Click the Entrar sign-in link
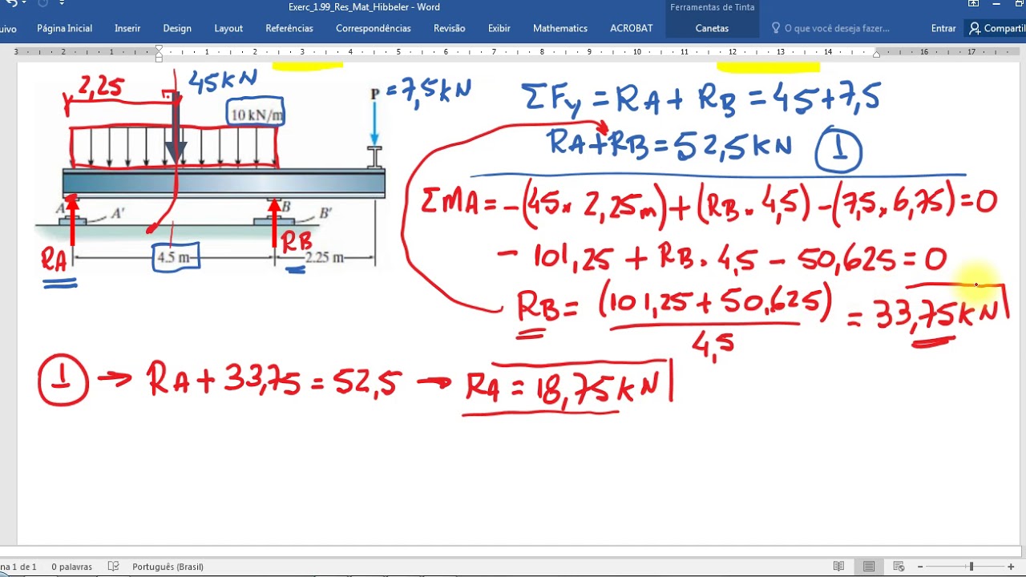 click(x=943, y=28)
